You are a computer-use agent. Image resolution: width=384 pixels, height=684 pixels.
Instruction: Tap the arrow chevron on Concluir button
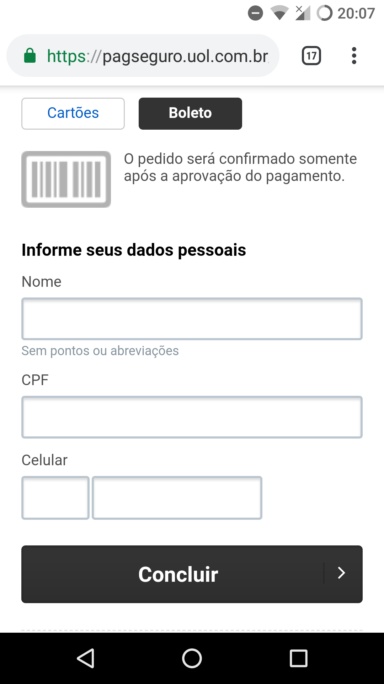point(341,573)
